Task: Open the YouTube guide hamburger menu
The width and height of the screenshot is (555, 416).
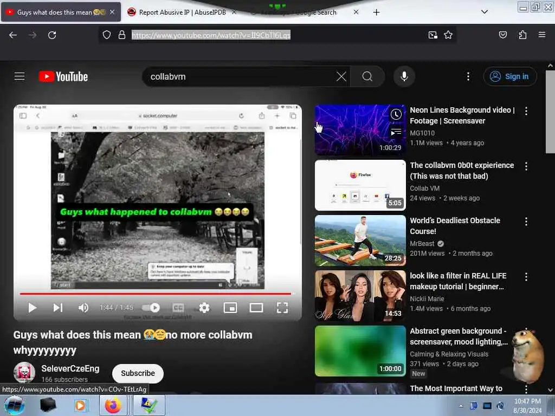Action: point(20,76)
